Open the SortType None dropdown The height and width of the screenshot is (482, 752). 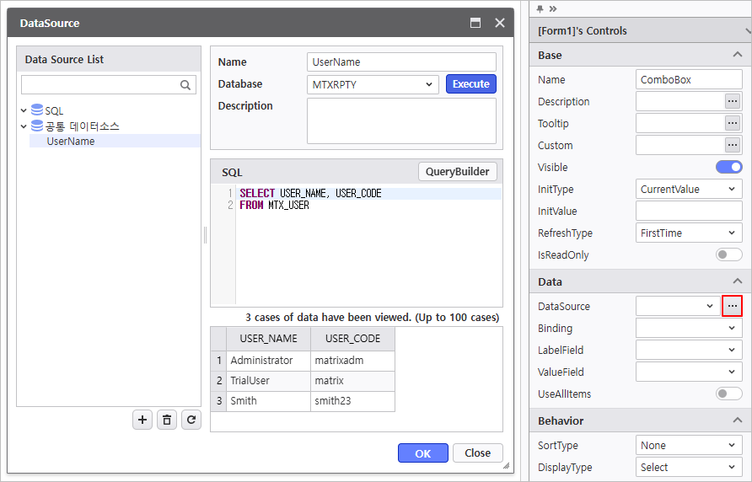[x=689, y=445]
